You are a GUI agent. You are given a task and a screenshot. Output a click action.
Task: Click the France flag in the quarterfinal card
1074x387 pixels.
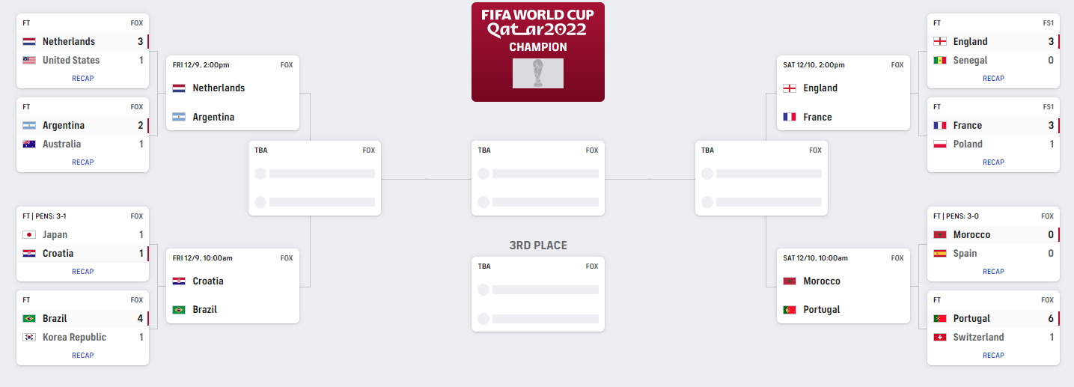(790, 117)
